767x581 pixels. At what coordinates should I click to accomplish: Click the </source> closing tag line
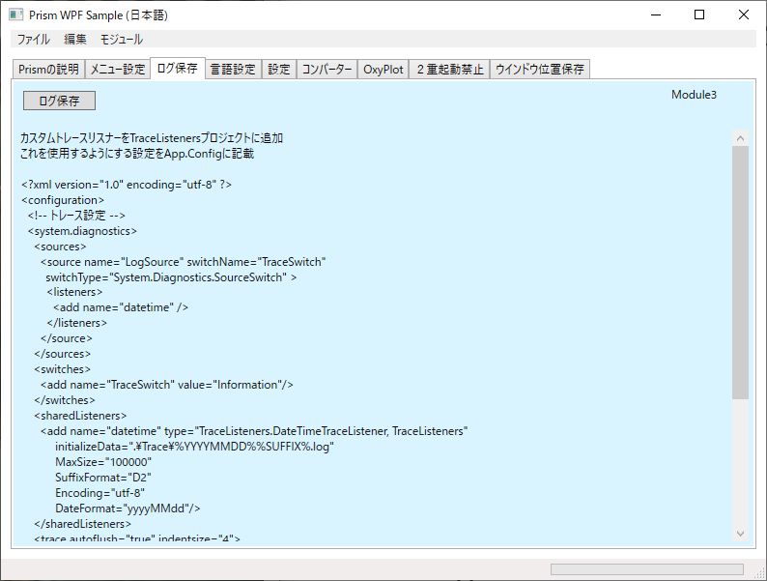(66, 338)
